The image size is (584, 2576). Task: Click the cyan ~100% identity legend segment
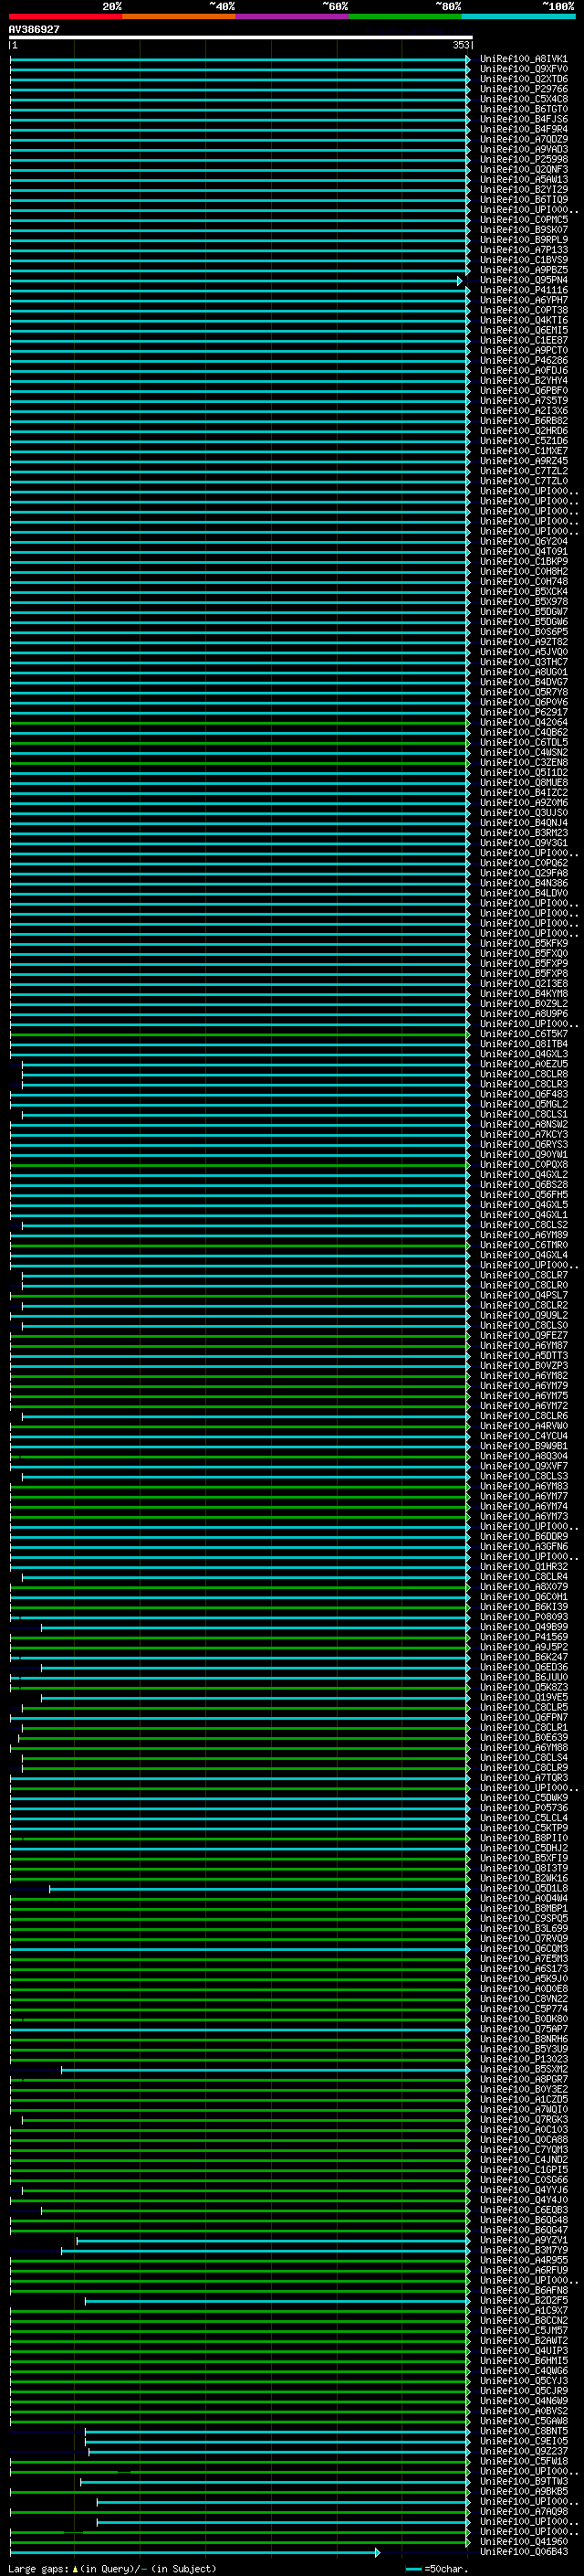pyautogui.click(x=518, y=16)
